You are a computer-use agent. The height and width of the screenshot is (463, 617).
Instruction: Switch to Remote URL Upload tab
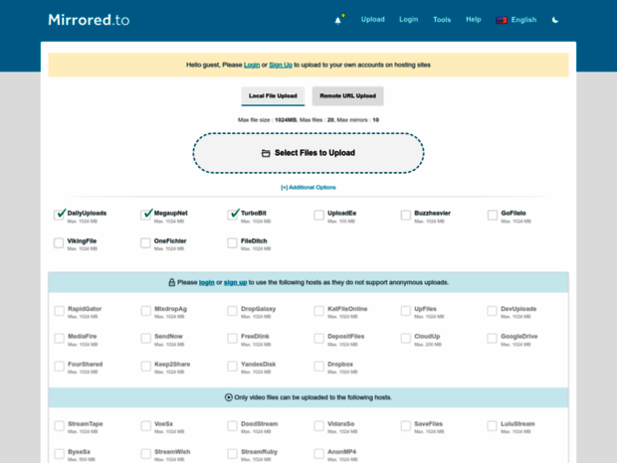[x=348, y=96]
